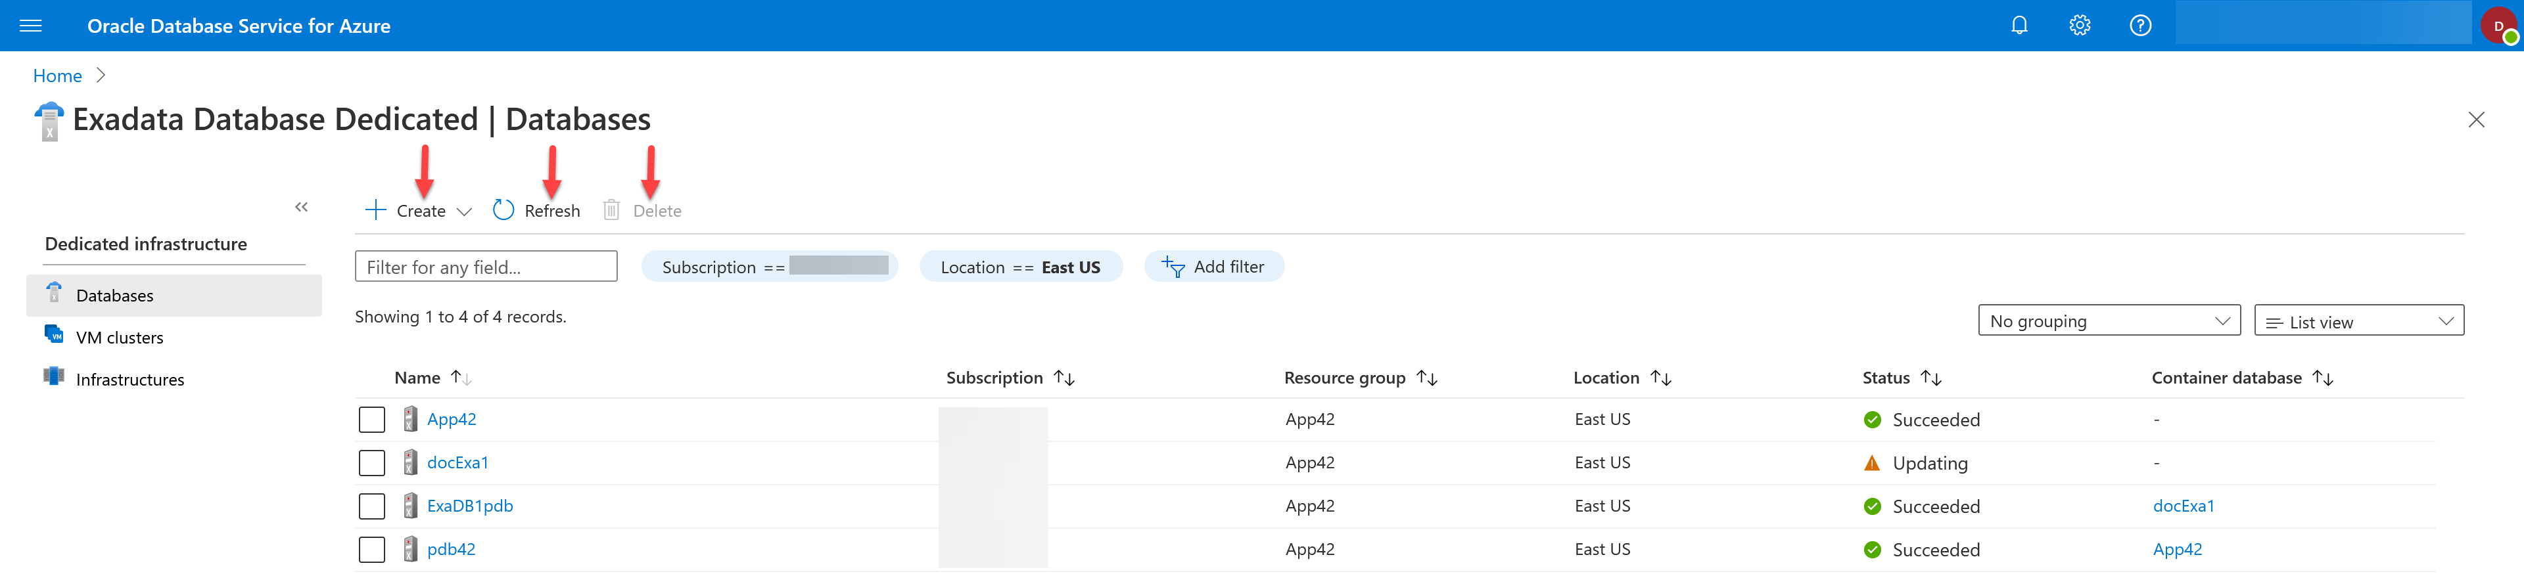The height and width of the screenshot is (578, 2524).
Task: Expand the Create dropdown chevron
Action: 465,211
